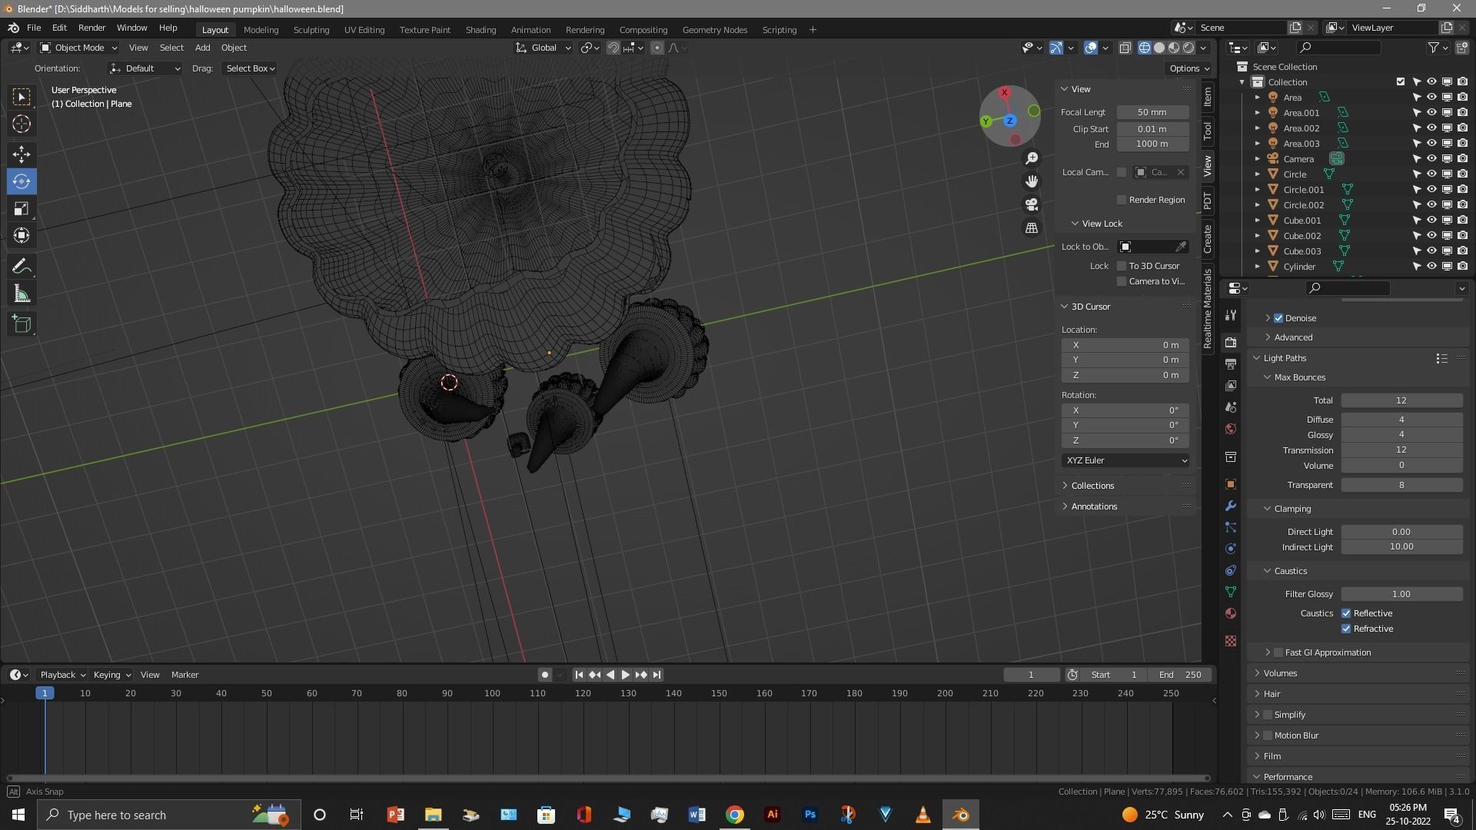Expand the Volumes render panel

pyautogui.click(x=1279, y=673)
